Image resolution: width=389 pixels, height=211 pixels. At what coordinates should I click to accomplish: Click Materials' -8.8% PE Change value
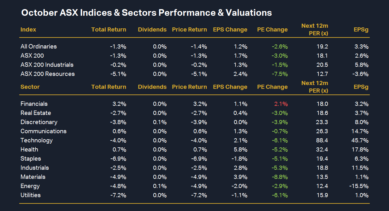[x=280, y=177]
